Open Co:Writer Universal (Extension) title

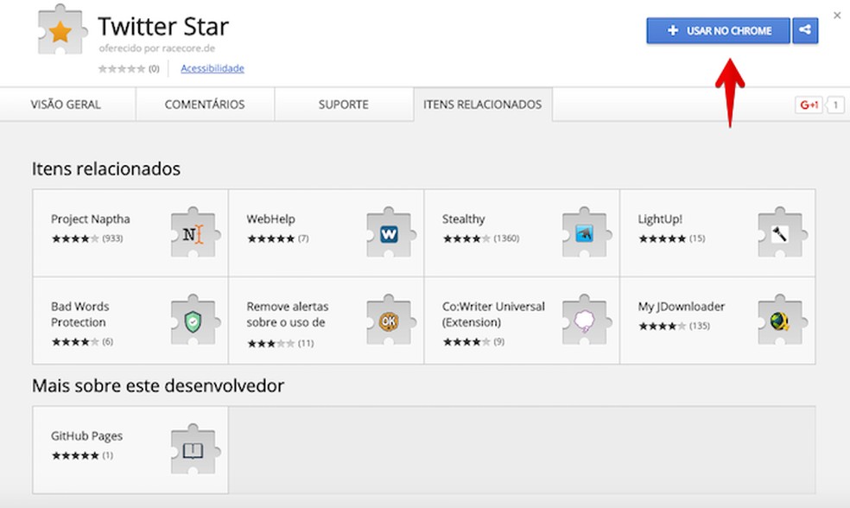493,314
